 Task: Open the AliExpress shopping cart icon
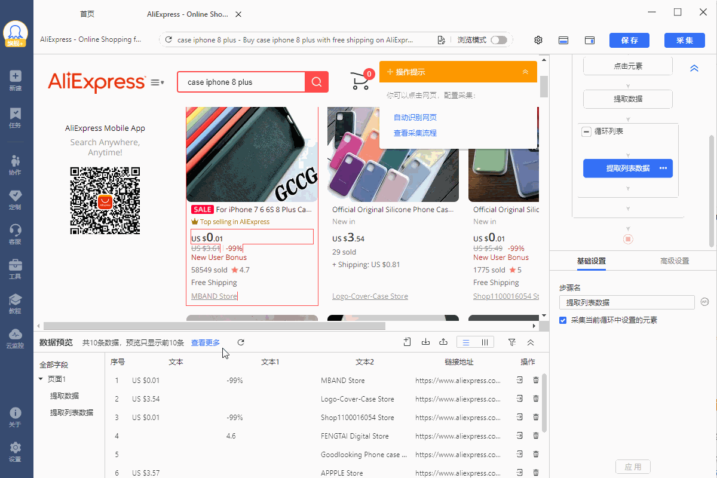361,81
